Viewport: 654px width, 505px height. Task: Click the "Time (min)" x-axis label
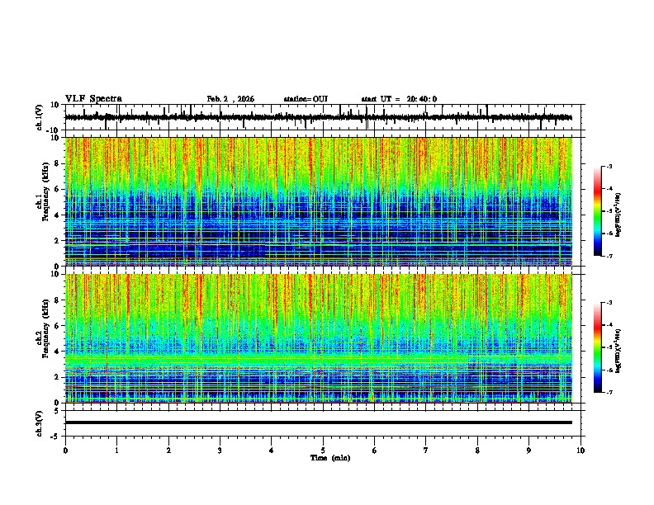(330, 458)
